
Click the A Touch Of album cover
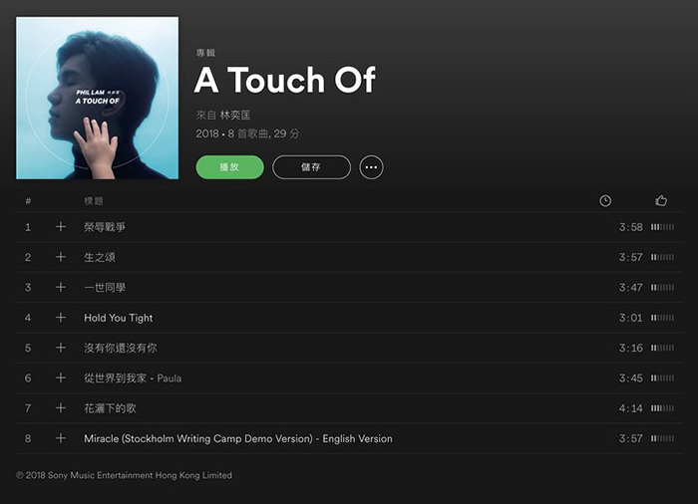[97, 98]
